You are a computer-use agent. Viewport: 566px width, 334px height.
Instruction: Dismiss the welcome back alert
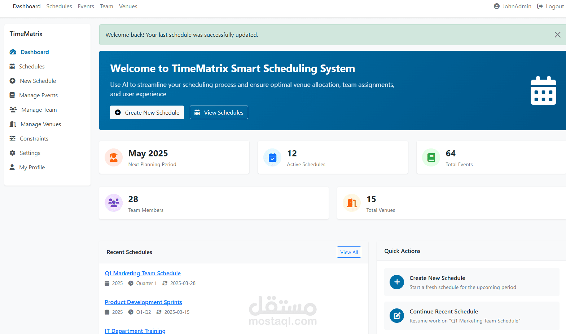557,35
